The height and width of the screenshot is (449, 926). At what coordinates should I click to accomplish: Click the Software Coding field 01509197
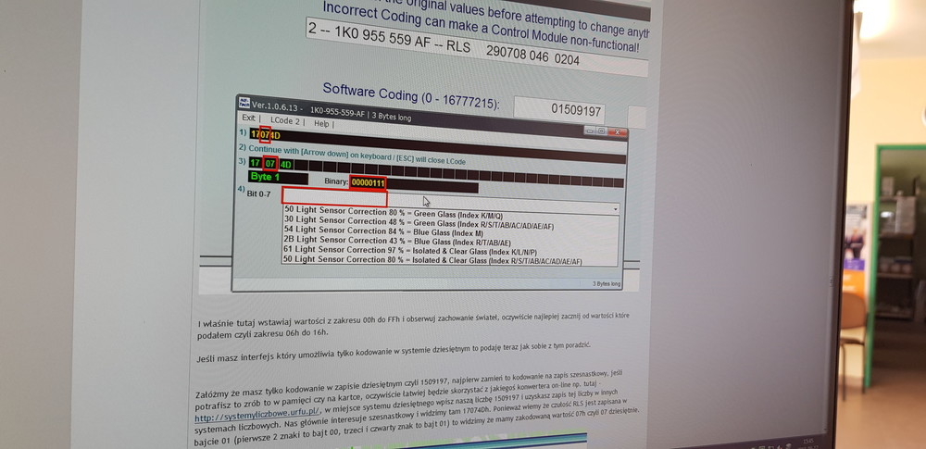(x=576, y=111)
